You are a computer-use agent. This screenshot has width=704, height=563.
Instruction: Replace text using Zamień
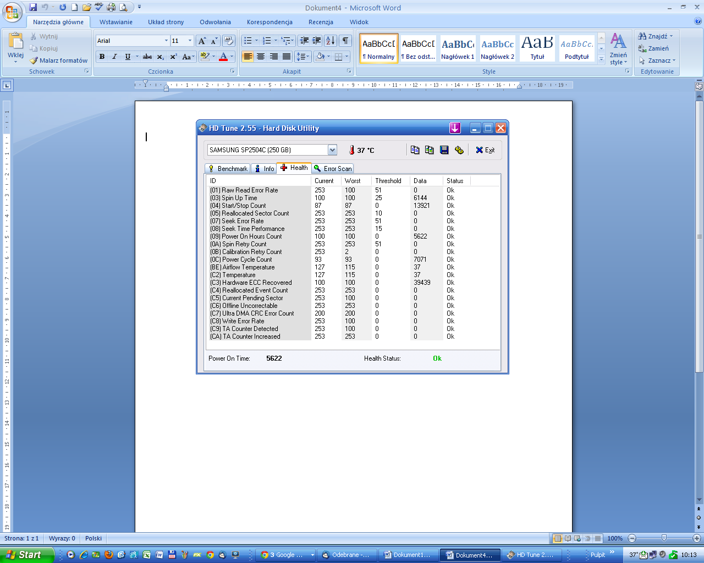coord(653,48)
